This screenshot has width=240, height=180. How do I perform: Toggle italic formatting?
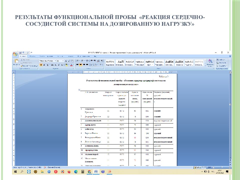pos(44,65)
